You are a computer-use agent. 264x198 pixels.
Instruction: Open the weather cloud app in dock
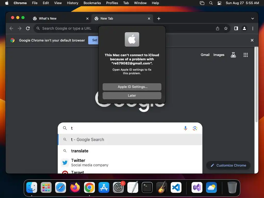pos(211,187)
